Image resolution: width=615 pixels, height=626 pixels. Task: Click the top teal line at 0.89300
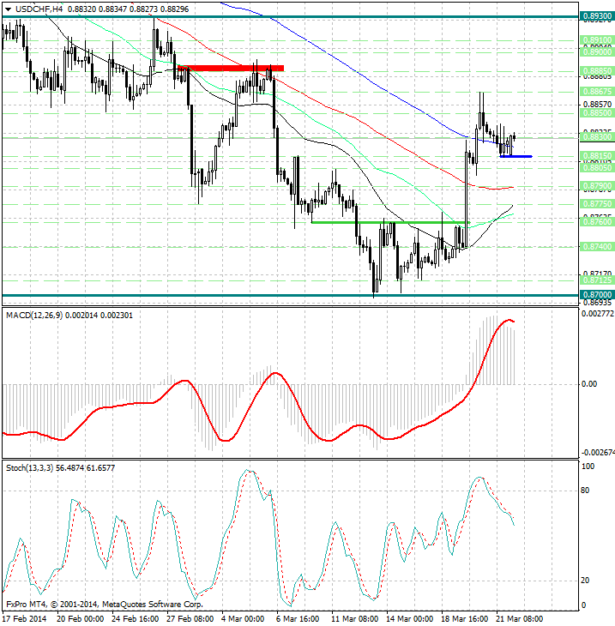tap(290, 17)
